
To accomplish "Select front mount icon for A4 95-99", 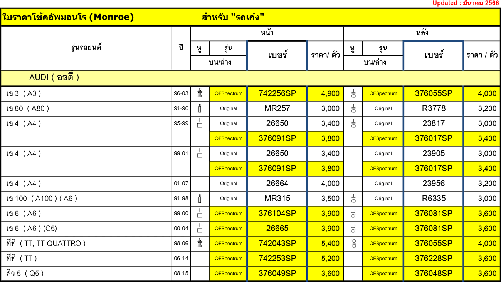I will [200, 123].
